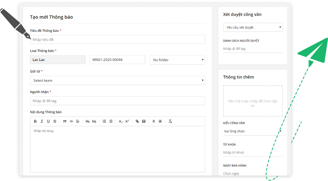This screenshot has height=181, width=328.
Task: Create a numbered ordered list
Action: 104,121
